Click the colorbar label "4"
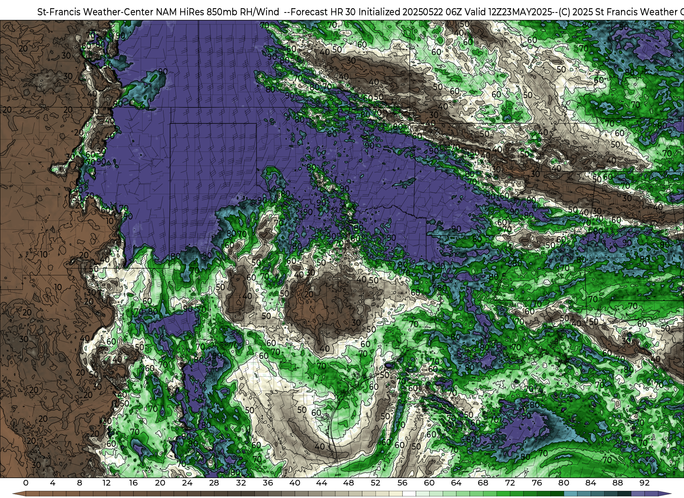Image resolution: width=684 pixels, height=498 pixels. [x=53, y=483]
